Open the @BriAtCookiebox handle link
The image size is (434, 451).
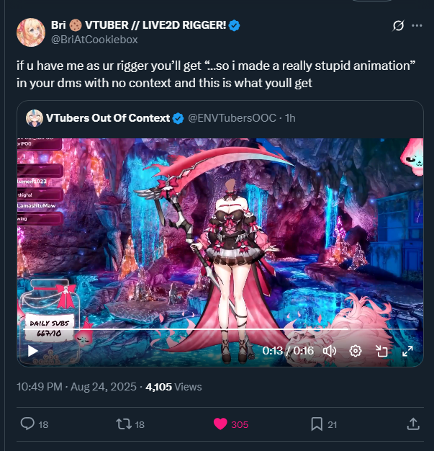pos(94,40)
